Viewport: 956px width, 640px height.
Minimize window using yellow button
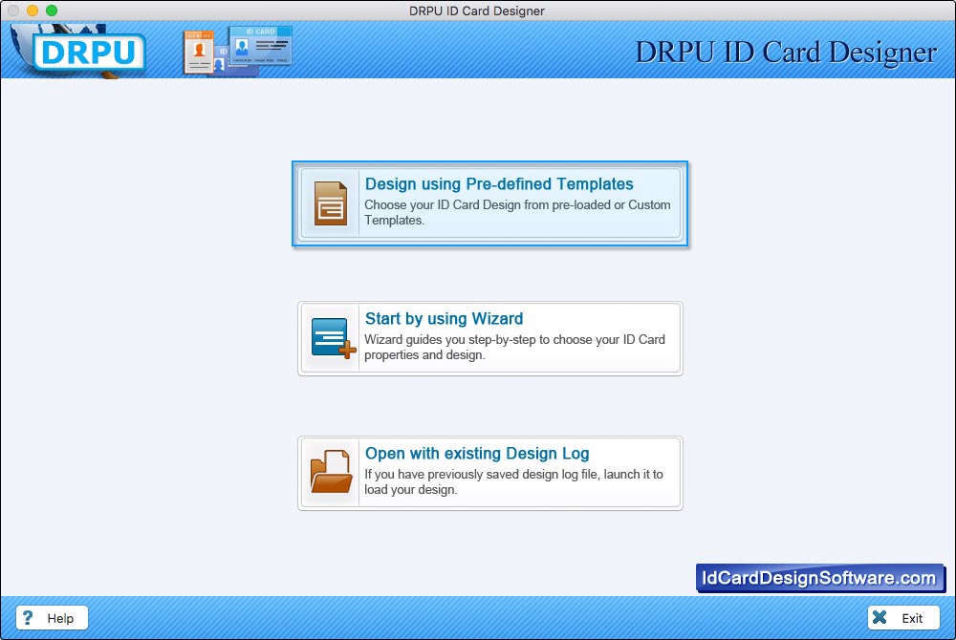coord(33,11)
